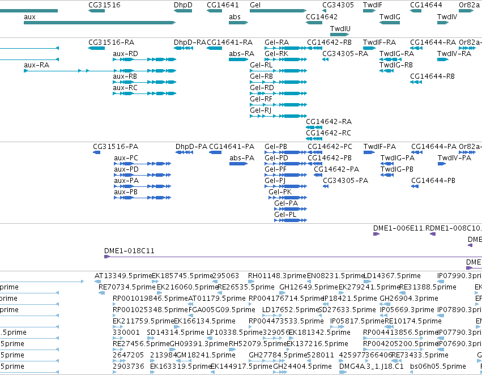The height and width of the screenshot is (375, 482).
Task: Select EST LD14367.5prime
Action: 392,276
